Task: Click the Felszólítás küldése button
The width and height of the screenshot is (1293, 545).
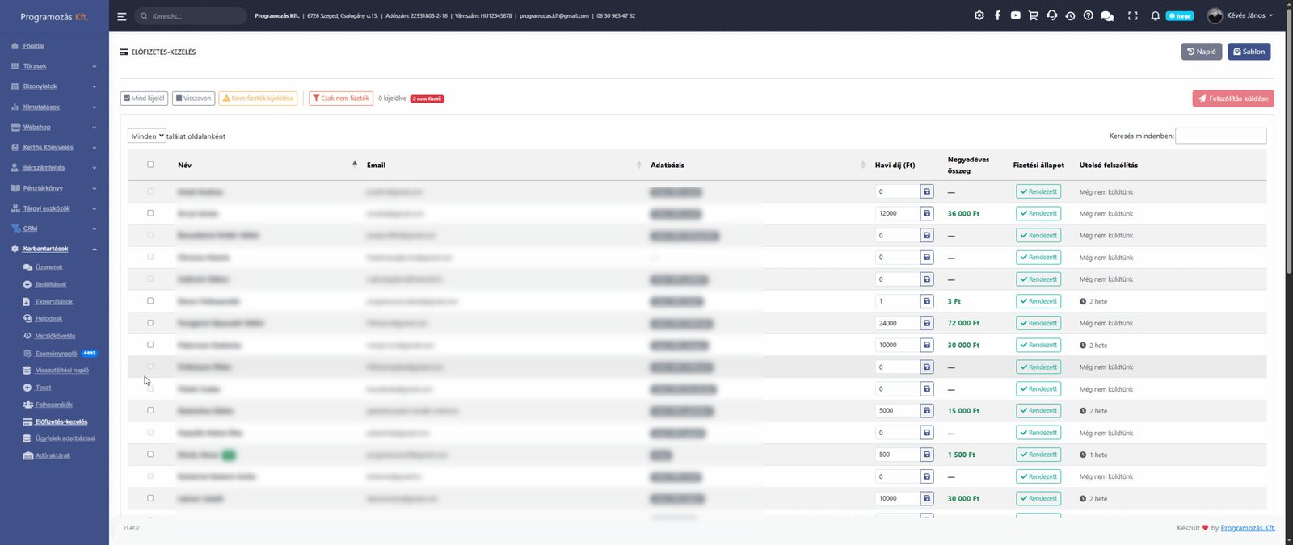Action: pyautogui.click(x=1233, y=99)
